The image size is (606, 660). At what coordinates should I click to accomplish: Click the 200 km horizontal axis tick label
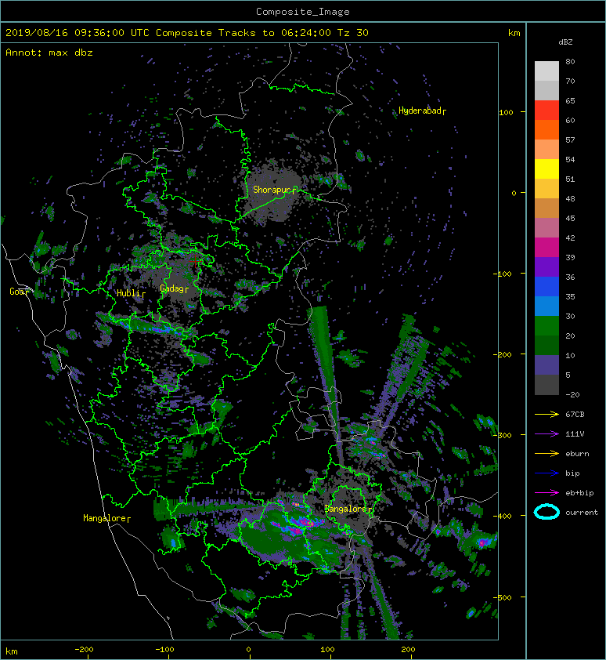(408, 650)
